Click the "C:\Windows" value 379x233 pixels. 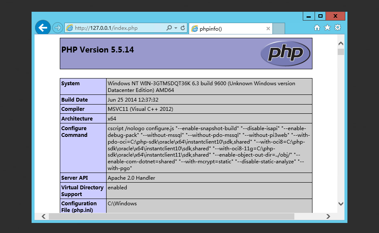click(x=122, y=203)
